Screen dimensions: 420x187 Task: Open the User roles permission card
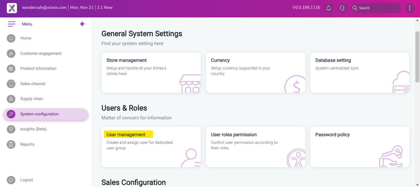point(255,147)
